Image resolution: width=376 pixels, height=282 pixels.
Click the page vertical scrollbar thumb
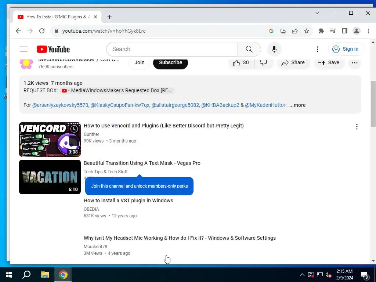click(373, 104)
